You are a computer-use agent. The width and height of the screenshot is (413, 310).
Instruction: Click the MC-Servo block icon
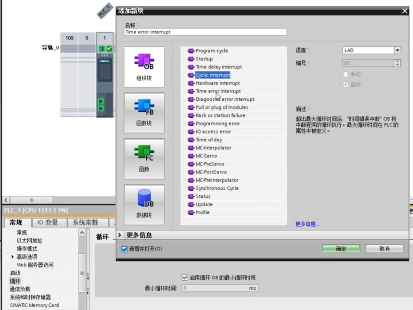190,156
